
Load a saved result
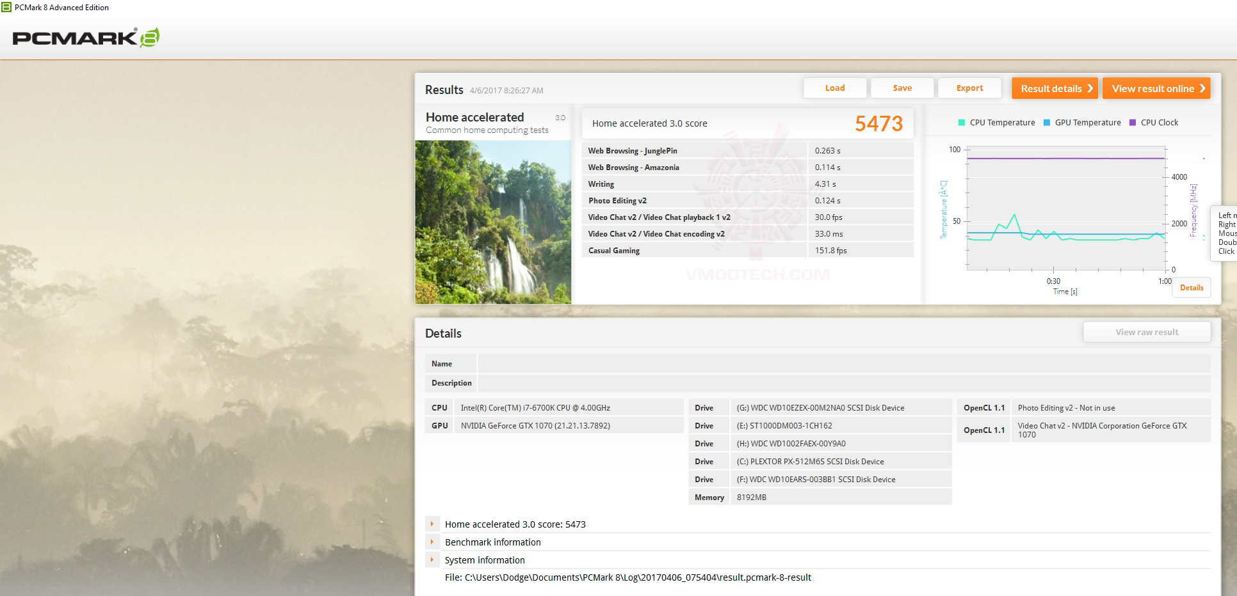pos(835,88)
